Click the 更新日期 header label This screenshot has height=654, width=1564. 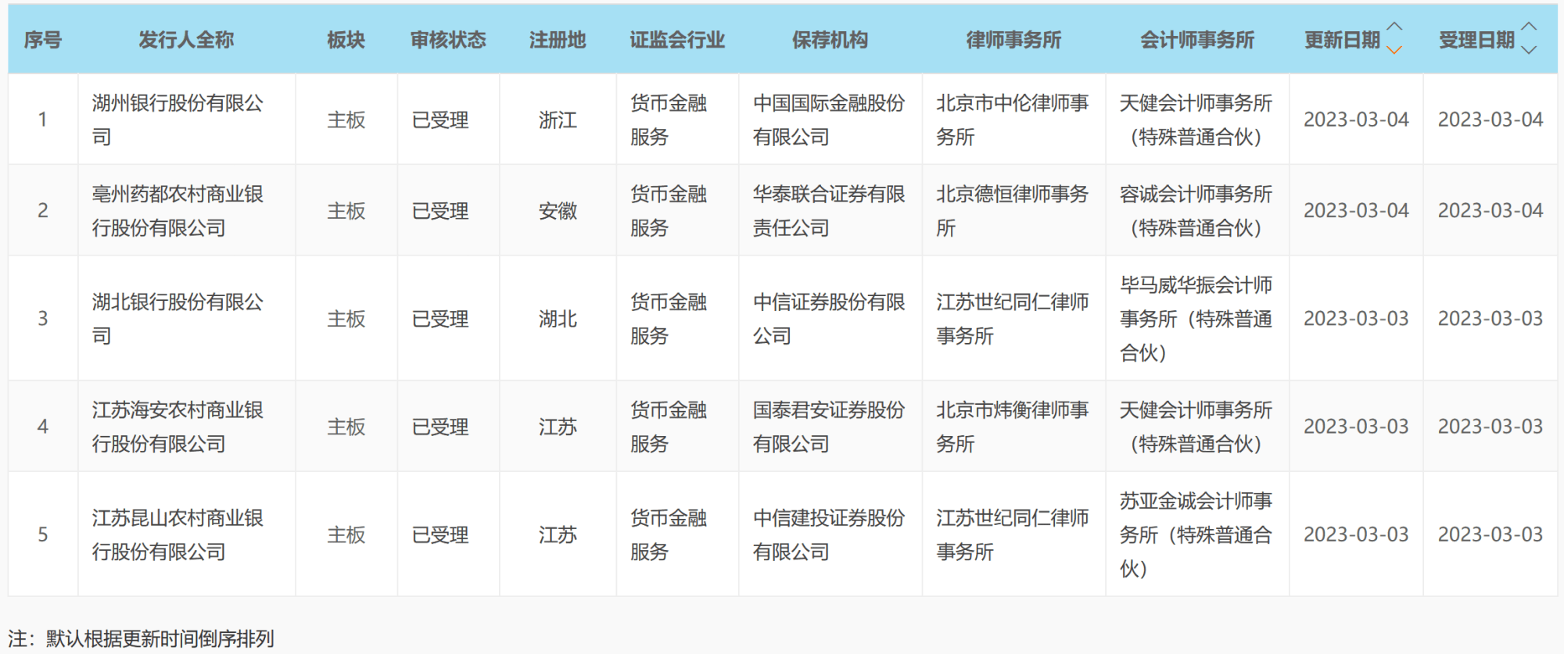pyautogui.click(x=1342, y=40)
